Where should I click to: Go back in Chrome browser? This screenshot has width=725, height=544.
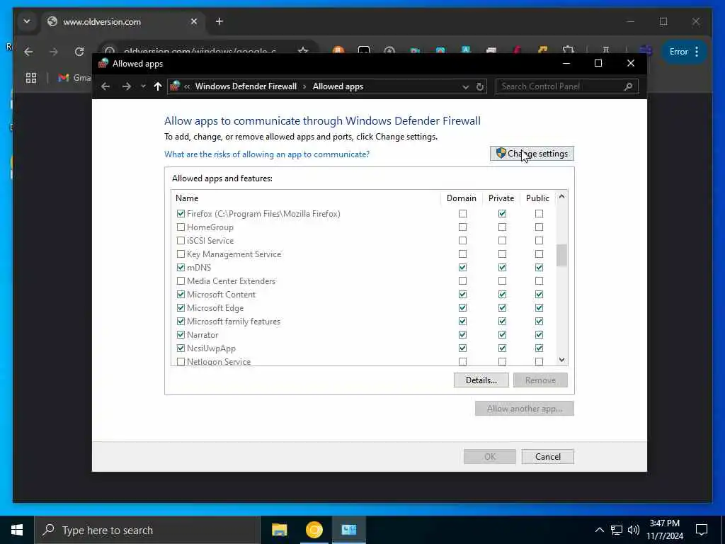click(x=28, y=52)
